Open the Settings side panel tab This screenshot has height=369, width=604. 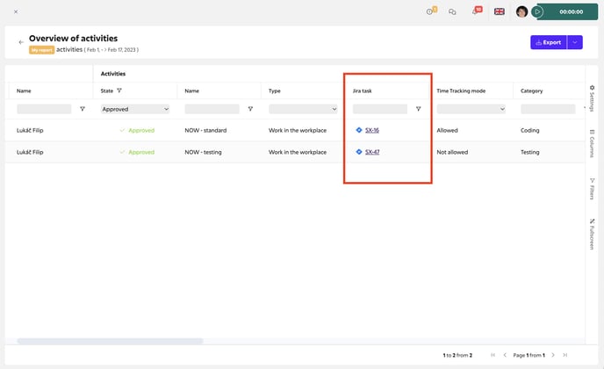click(x=592, y=98)
